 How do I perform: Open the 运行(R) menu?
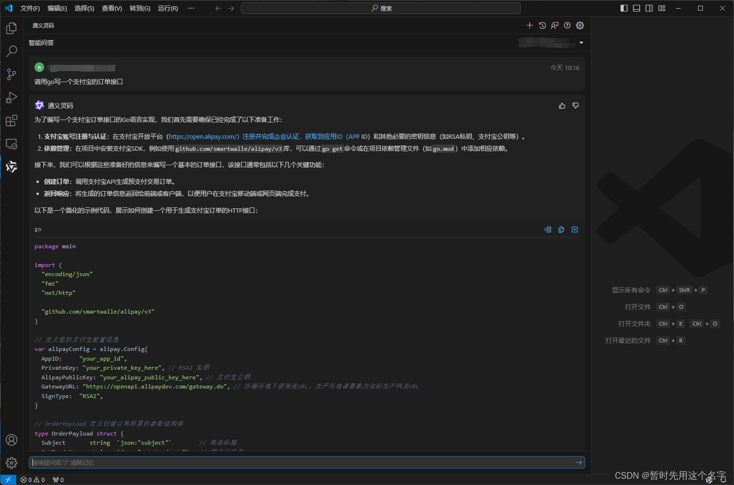click(x=168, y=8)
